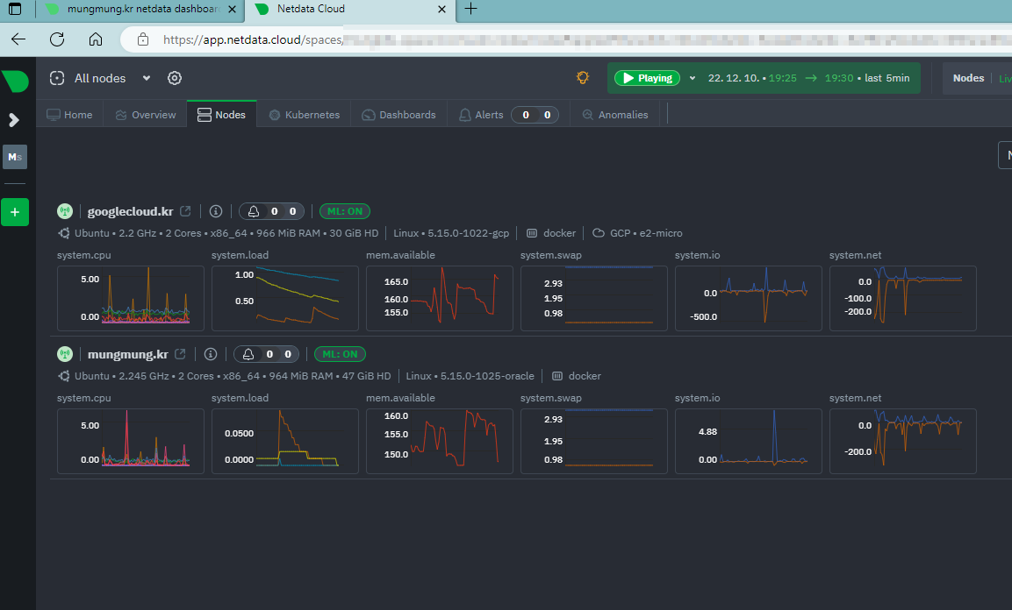Click ML: ON badge for mungmung.kr
The height and width of the screenshot is (610, 1012).
tap(340, 354)
